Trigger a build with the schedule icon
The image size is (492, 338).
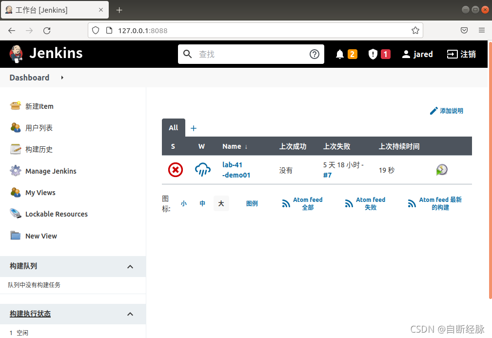(441, 169)
